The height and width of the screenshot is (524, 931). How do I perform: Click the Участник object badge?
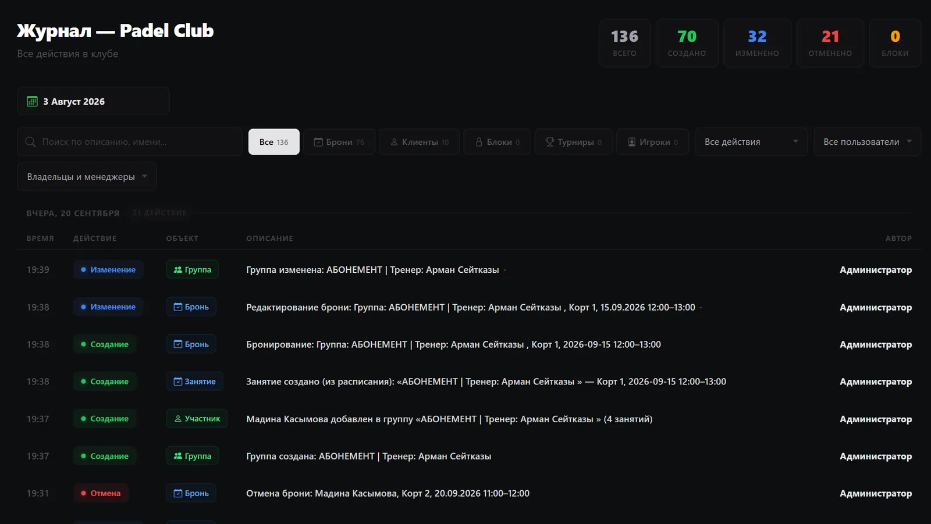point(197,419)
